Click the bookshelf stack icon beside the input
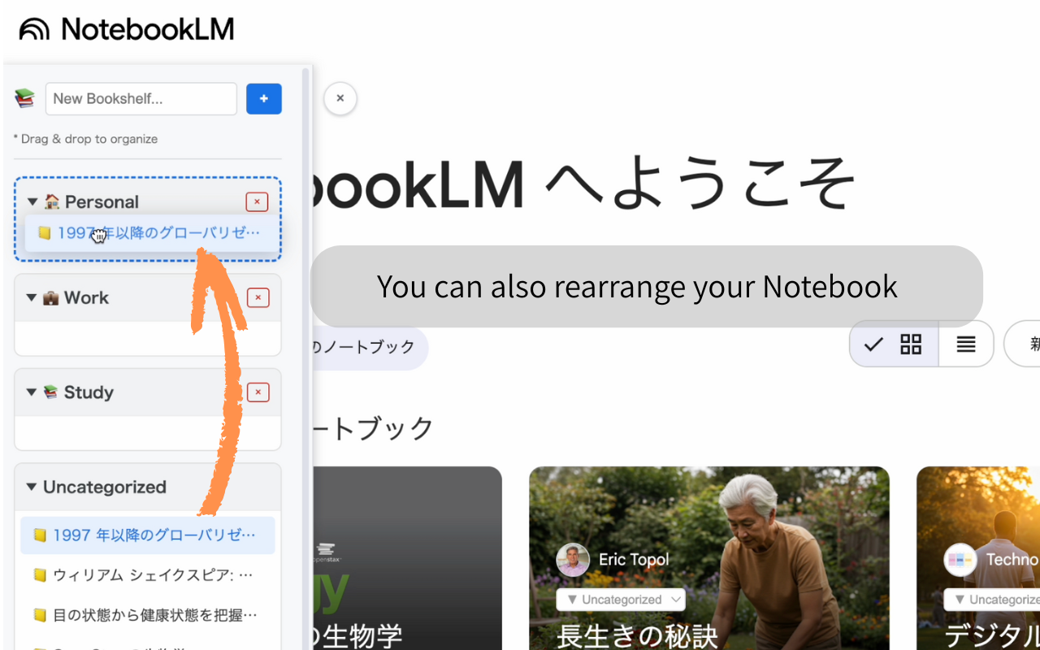 pos(24,97)
